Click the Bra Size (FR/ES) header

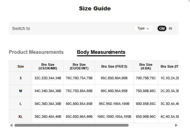114,66
